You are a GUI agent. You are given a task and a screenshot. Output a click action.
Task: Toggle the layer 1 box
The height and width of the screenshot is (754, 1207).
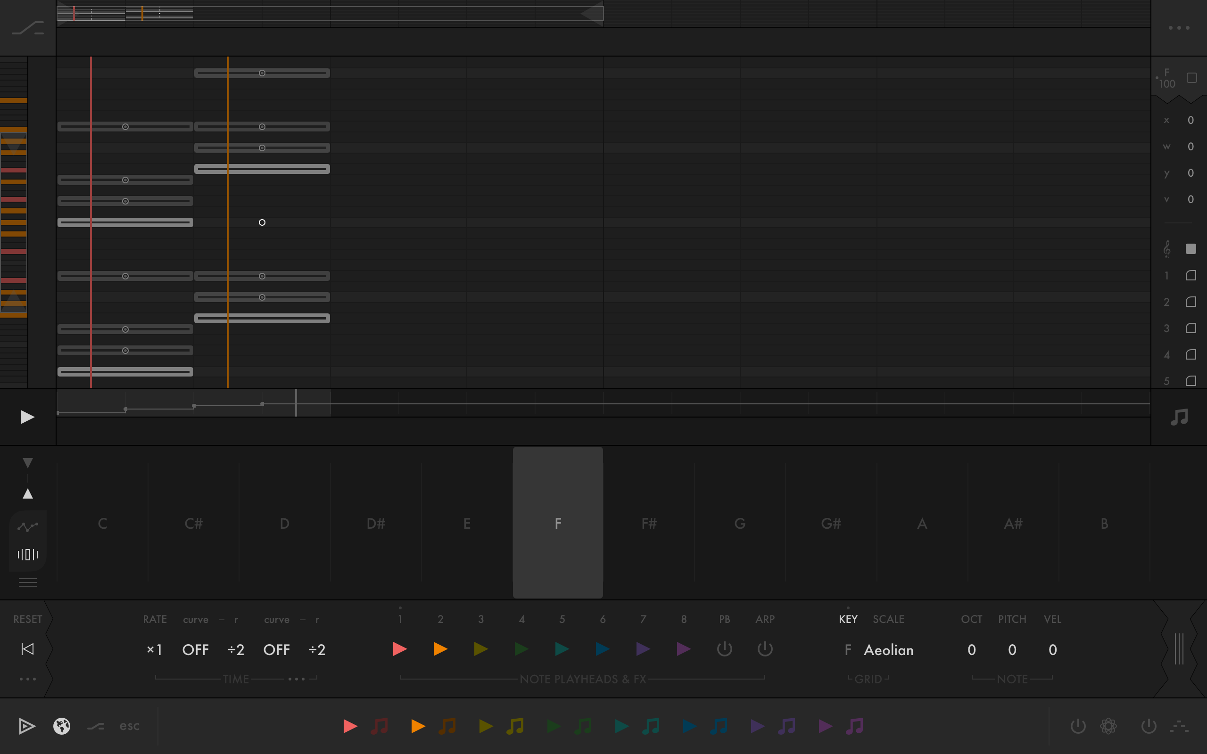pos(1190,275)
